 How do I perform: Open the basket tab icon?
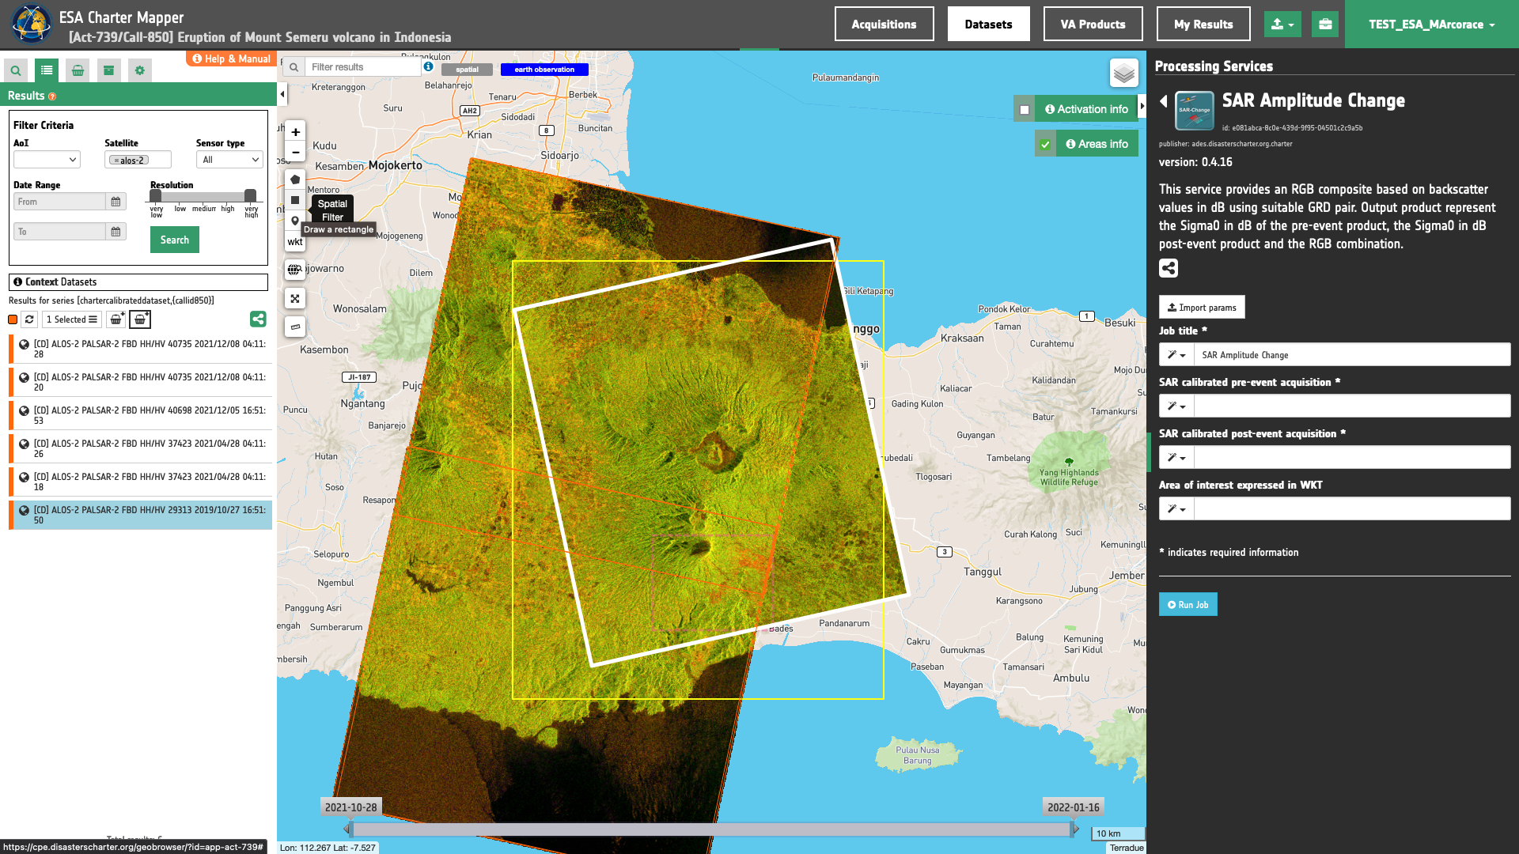pos(78,70)
